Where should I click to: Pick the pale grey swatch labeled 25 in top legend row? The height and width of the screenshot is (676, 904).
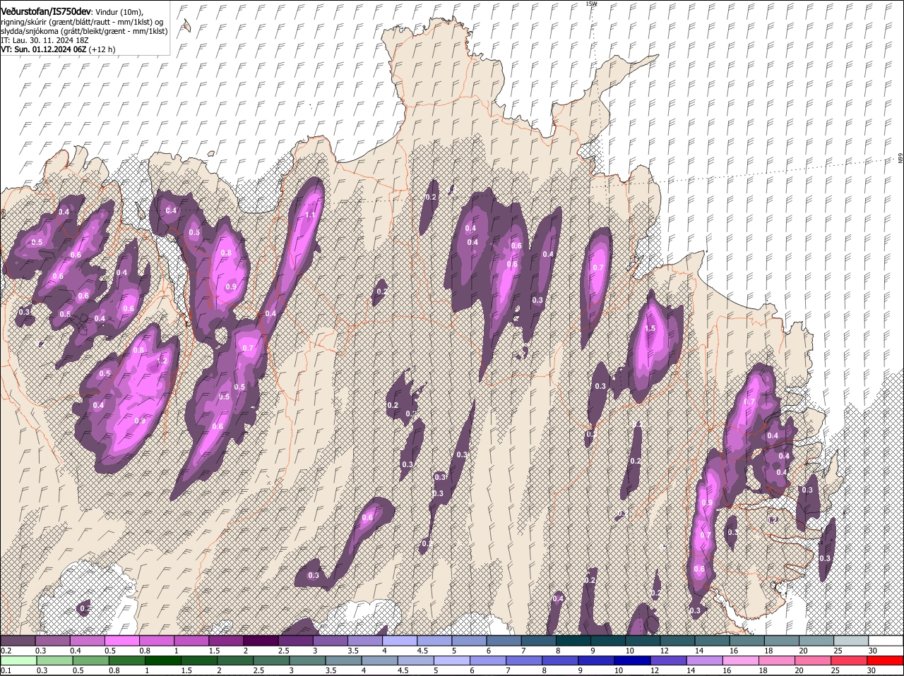[851, 641]
